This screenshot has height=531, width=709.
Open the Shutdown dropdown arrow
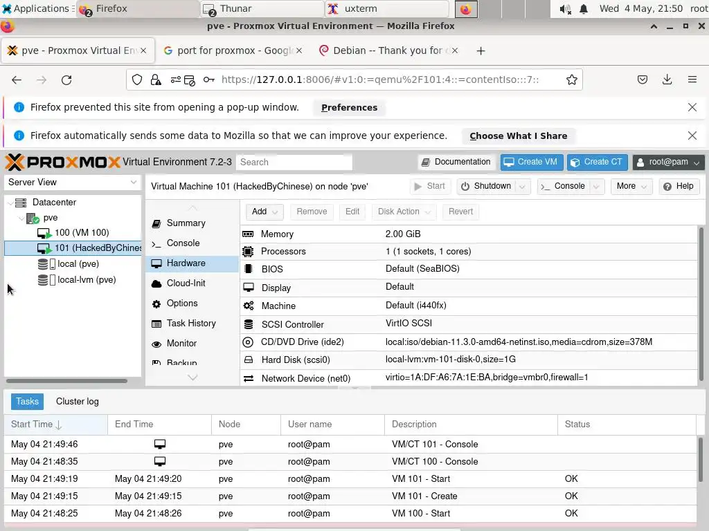[522, 187]
